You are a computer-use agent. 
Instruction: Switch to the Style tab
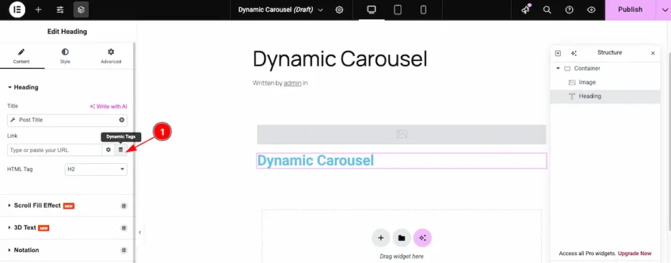65,56
